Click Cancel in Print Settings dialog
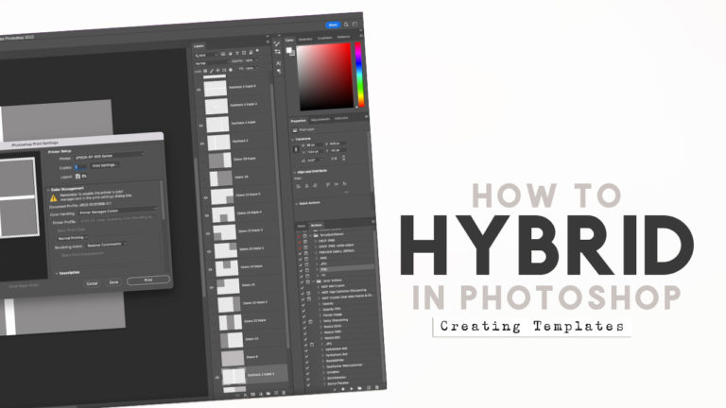 [92, 283]
